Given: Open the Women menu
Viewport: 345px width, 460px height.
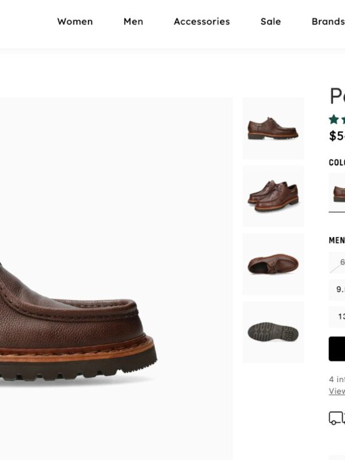Looking at the screenshot, I should [75, 21].
